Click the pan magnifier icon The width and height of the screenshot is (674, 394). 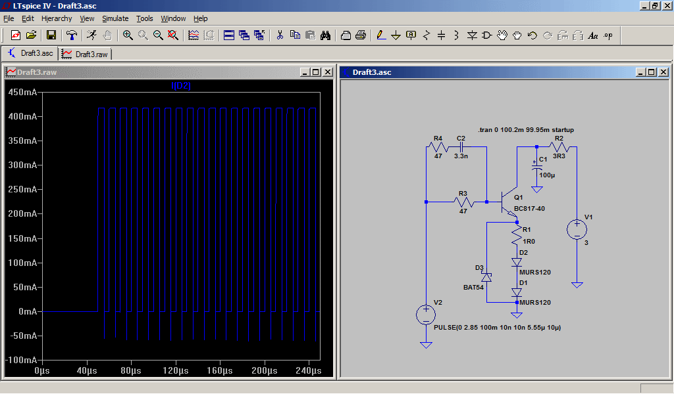pos(143,35)
